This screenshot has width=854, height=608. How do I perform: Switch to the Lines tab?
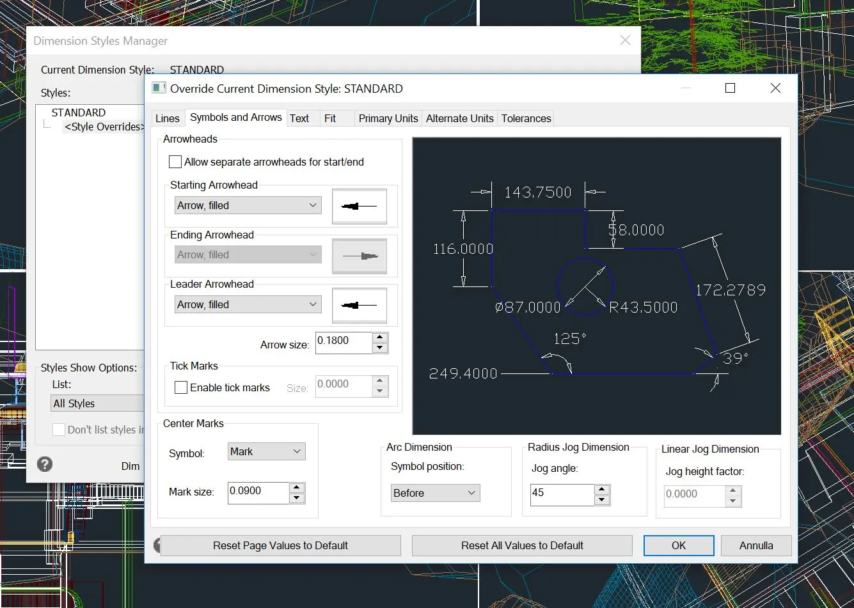[168, 118]
